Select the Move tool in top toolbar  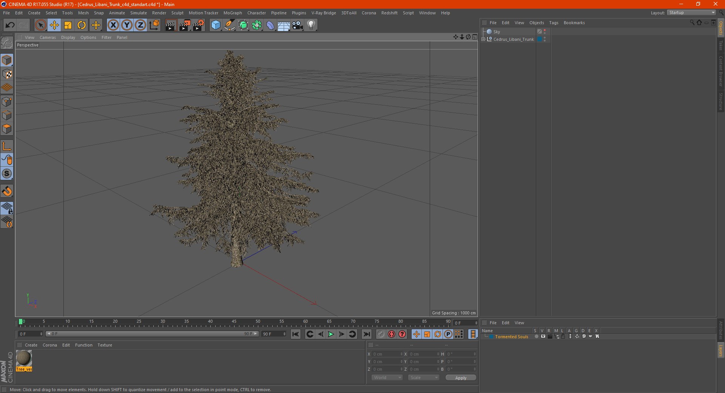54,25
